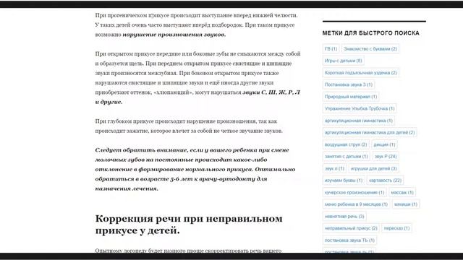Open the tag "Игры с детьми"
Image resolution: width=463 pixels, height=260 pixels.
(x=343, y=61)
